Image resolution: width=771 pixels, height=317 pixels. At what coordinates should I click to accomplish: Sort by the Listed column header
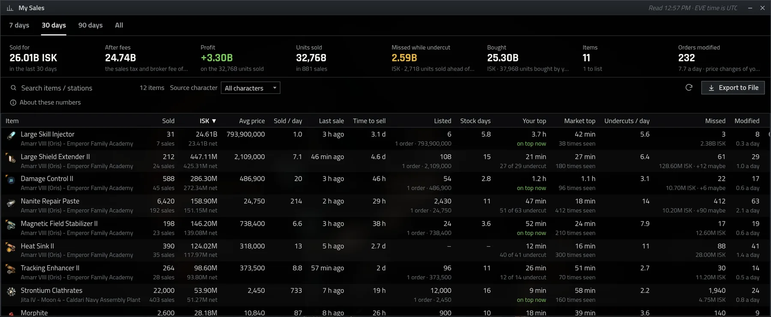tap(442, 121)
